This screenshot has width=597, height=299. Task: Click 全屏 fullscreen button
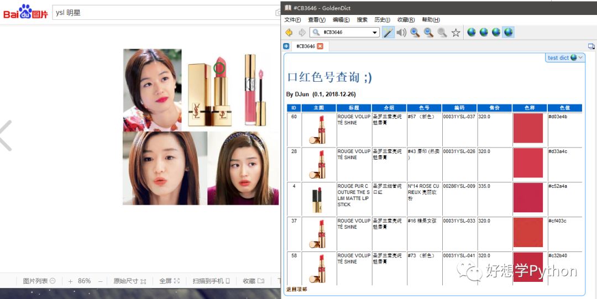click(170, 281)
